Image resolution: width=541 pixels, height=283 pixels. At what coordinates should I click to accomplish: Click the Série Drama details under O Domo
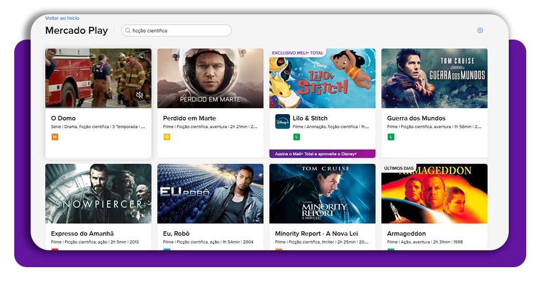click(98, 127)
